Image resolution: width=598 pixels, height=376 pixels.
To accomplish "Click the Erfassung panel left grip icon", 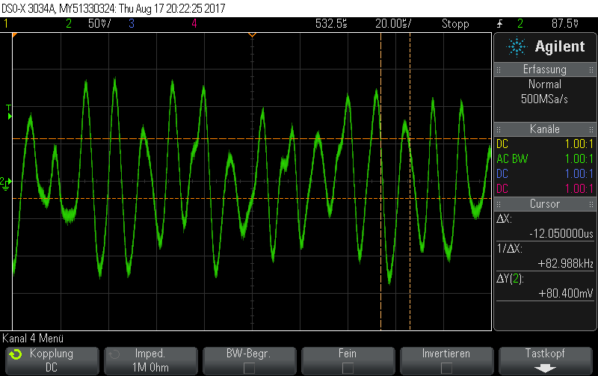I will coord(499,70).
